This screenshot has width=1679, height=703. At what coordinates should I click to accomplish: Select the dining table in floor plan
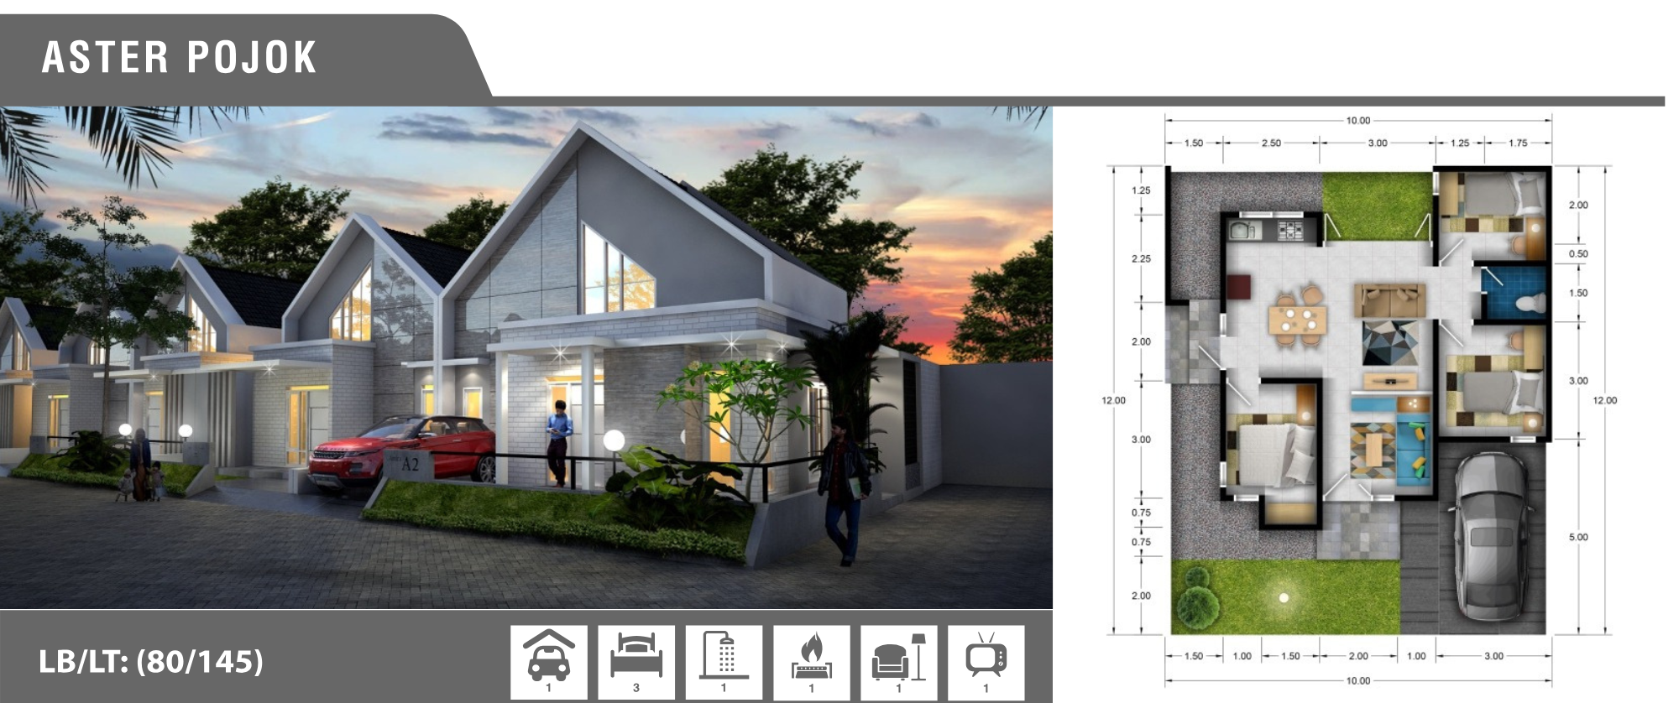1298,320
